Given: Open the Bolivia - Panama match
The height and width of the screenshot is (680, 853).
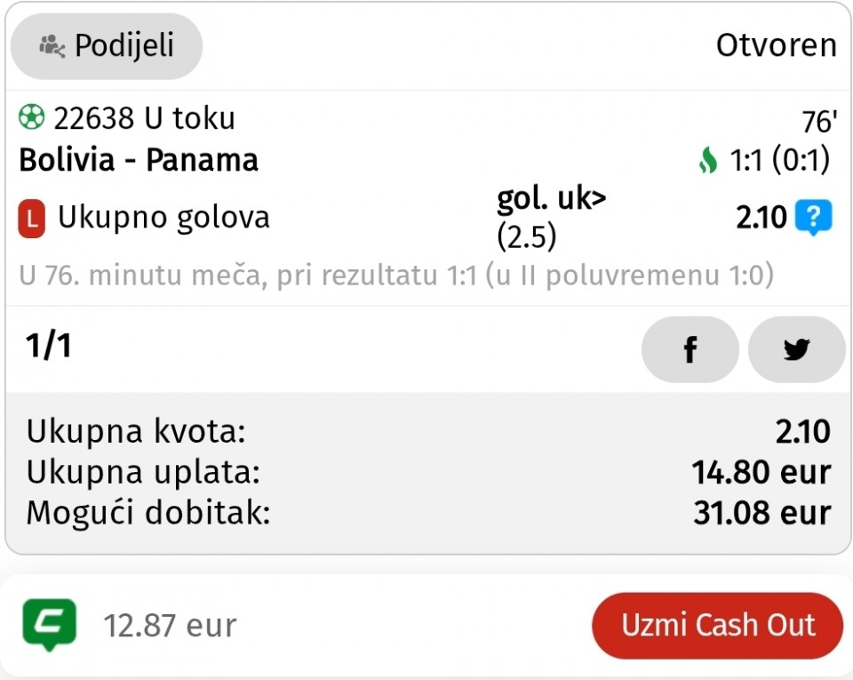Looking at the screenshot, I should click(139, 160).
